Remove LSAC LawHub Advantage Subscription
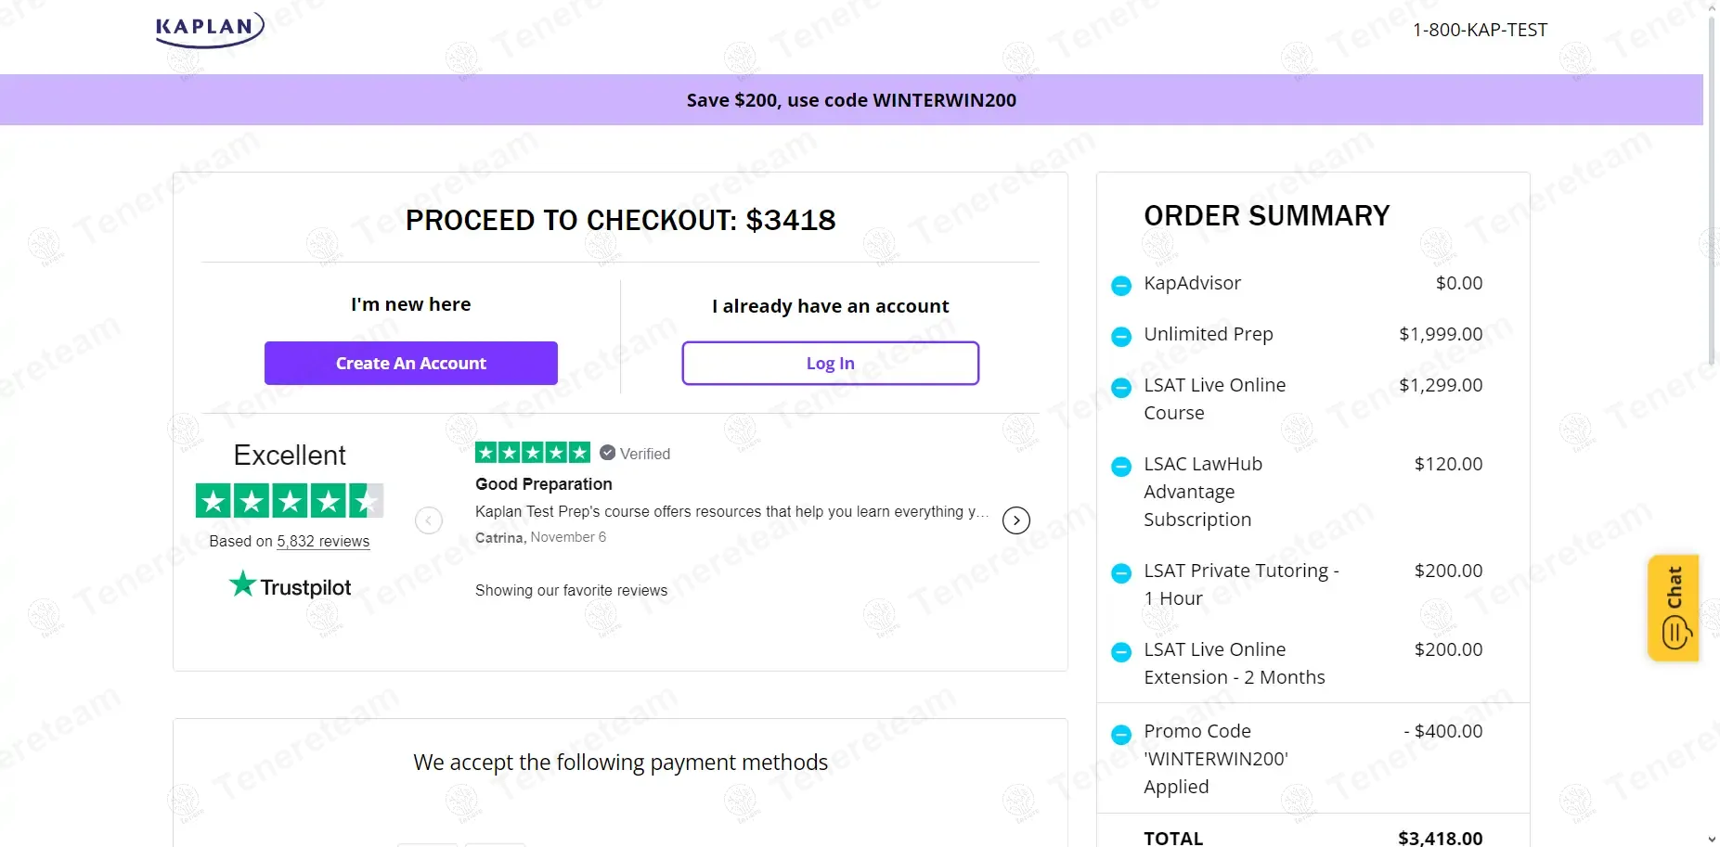Viewport: 1720px width, 847px height. 1121,466
